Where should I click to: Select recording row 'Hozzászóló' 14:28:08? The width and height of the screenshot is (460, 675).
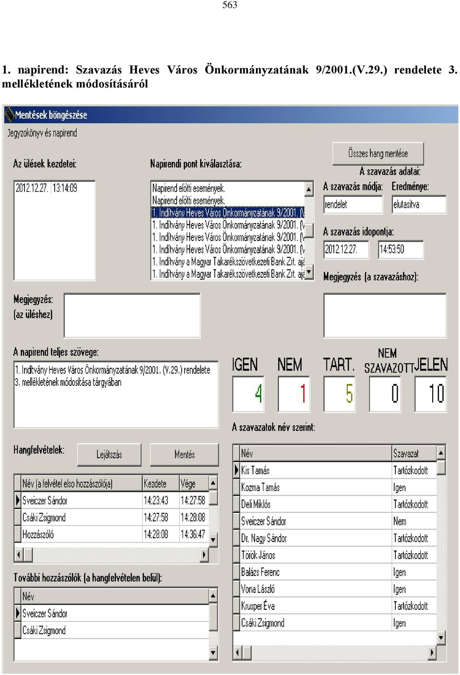[x=115, y=534]
